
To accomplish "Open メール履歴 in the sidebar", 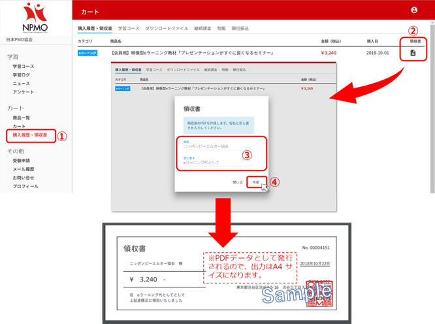I will [x=24, y=169].
